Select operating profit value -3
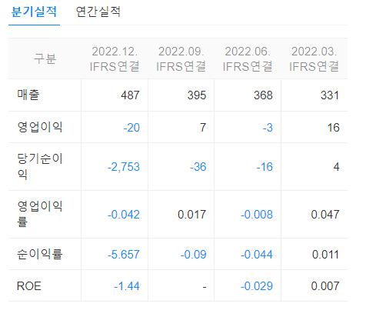The image size is (366, 317). pos(268,128)
